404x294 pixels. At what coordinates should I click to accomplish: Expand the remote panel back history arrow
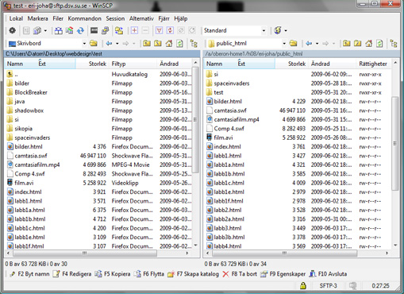coord(317,44)
